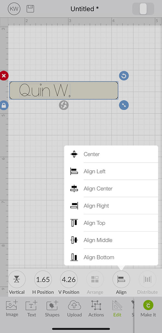Tap the blue resize arrows handle
Screen dimensions: 162x333
(124, 105)
